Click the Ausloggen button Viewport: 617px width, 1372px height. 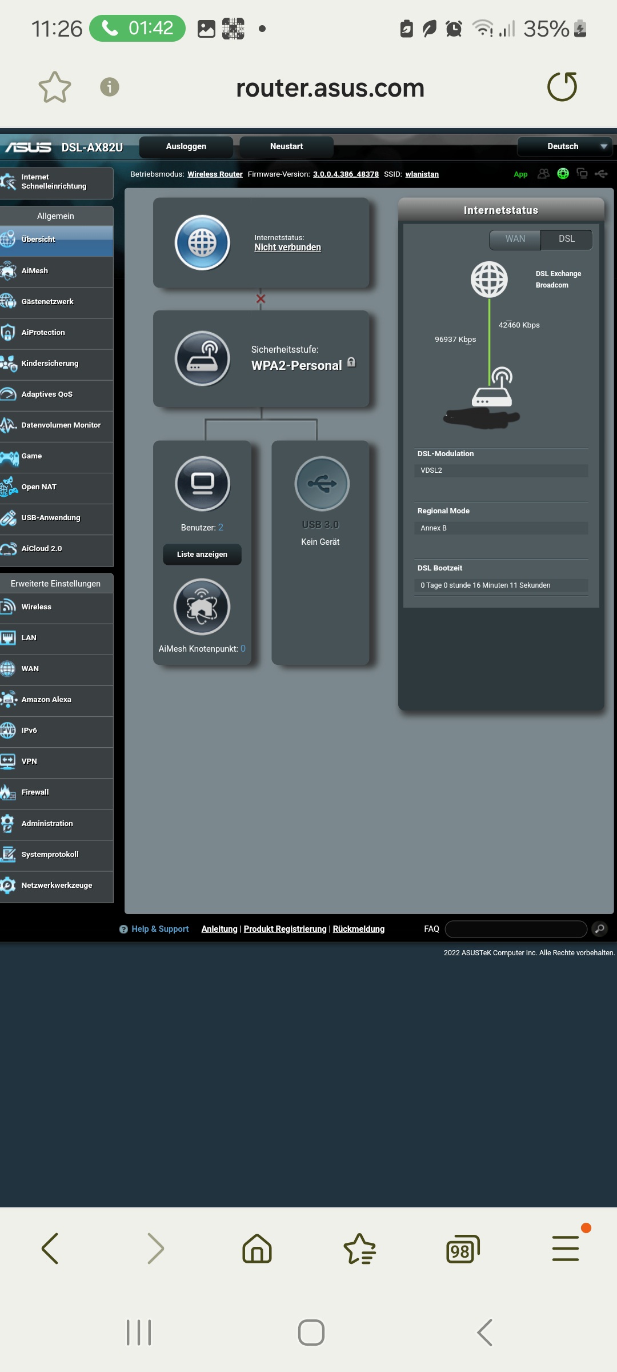(186, 146)
